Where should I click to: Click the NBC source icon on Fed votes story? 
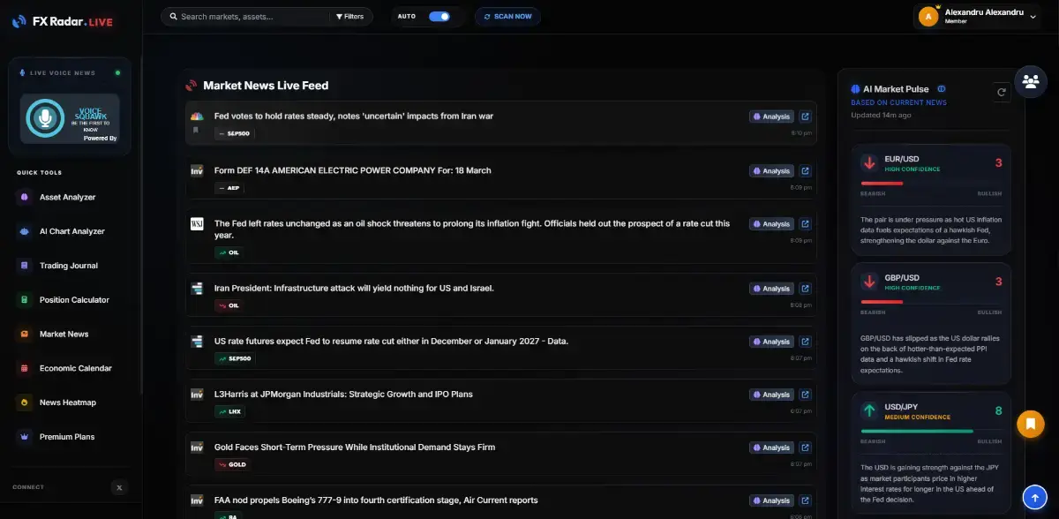[197, 117]
